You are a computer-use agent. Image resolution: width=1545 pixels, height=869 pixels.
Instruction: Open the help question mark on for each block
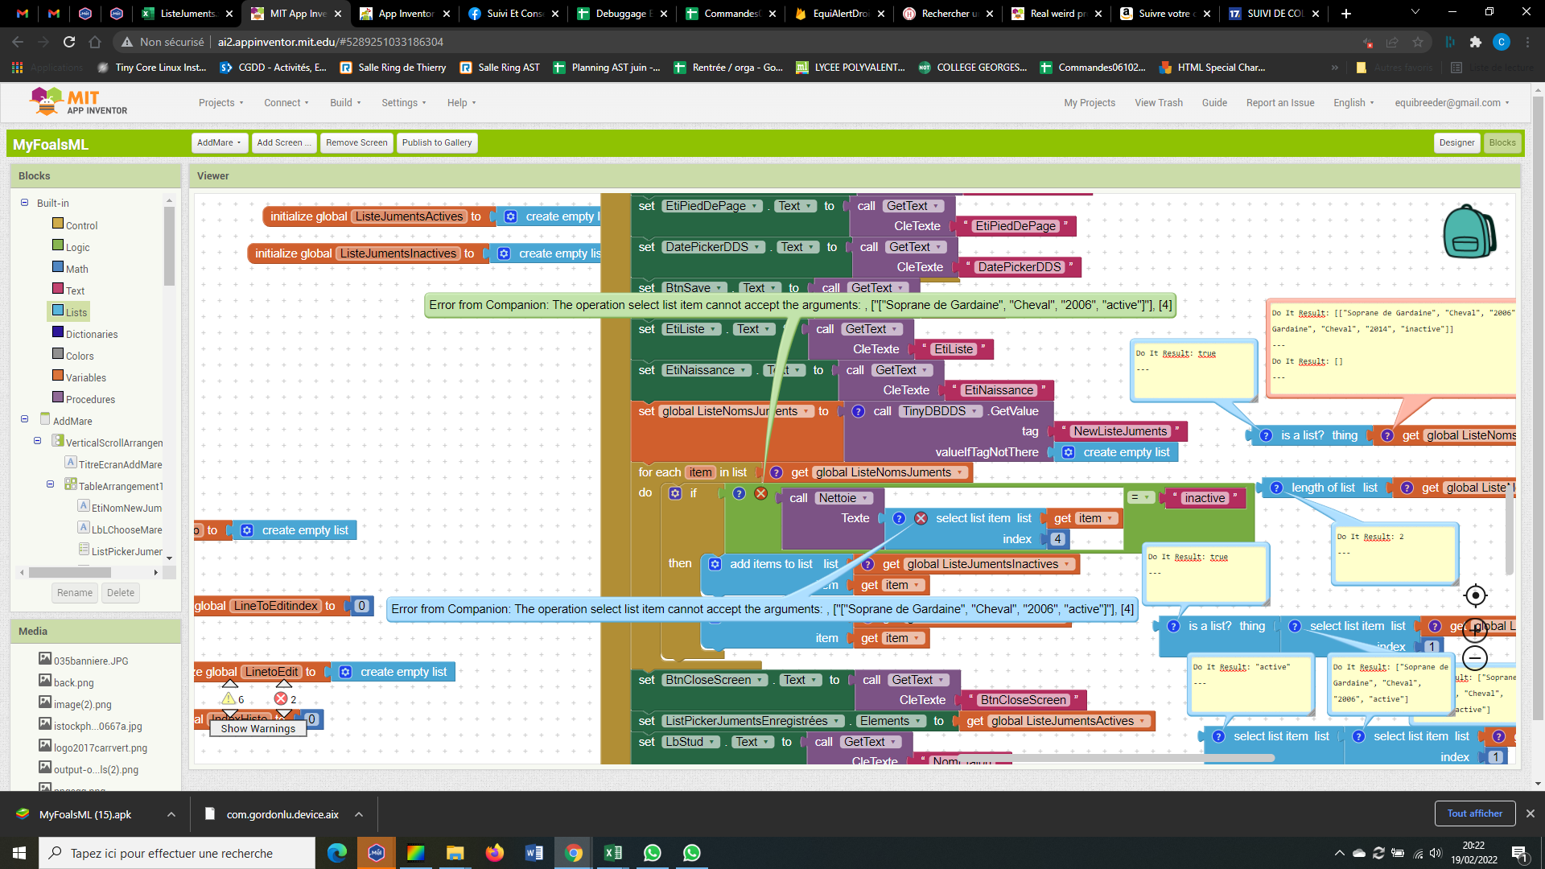[x=777, y=472]
